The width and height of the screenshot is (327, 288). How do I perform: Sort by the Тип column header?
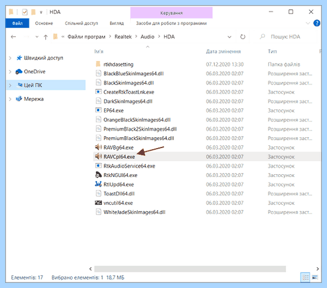(x=272, y=52)
